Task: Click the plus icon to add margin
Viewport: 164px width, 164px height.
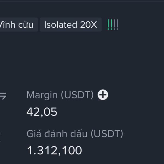Action: click(x=103, y=95)
